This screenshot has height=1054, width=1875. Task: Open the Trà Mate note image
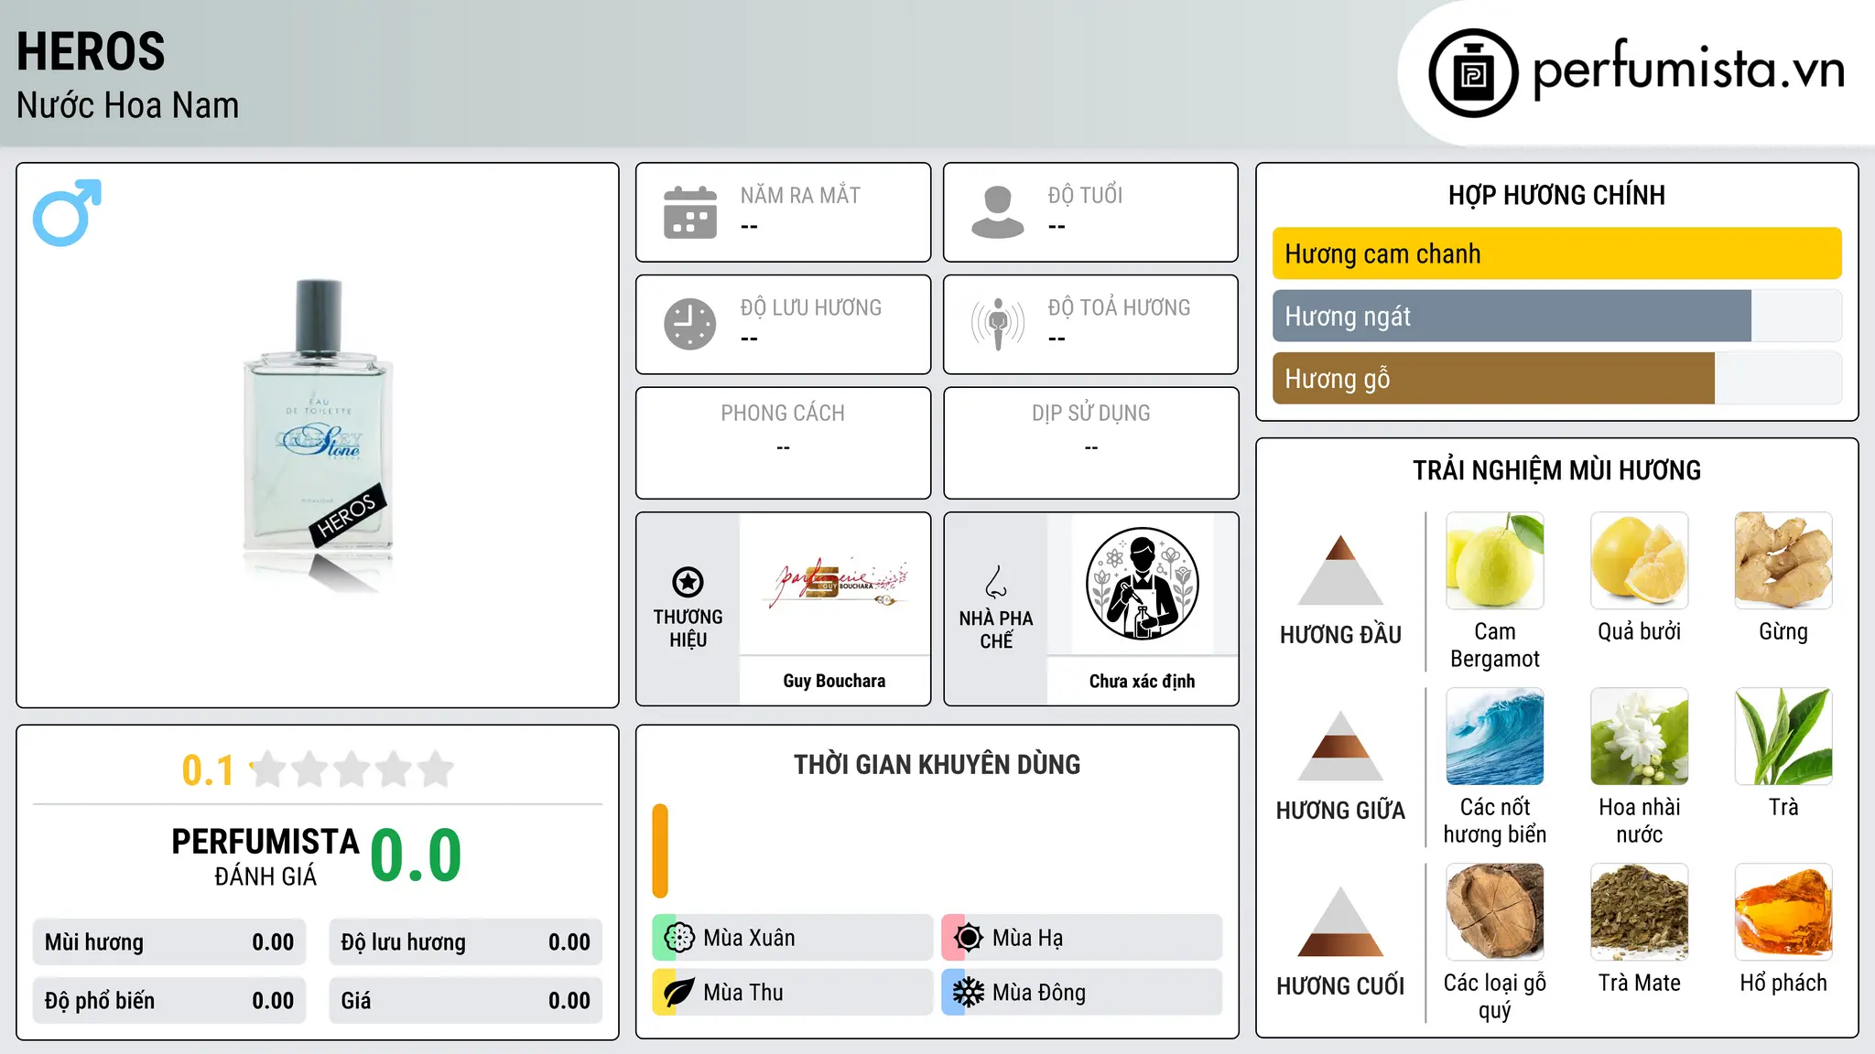pyautogui.click(x=1640, y=912)
